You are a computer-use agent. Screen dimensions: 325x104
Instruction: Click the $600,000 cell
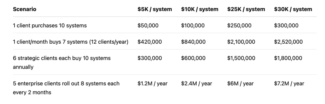coord(193,58)
